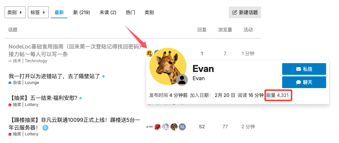Click the gray user status badge on avatar
Image resolution: width=339 pixels, height=143 pixels.
(182, 80)
